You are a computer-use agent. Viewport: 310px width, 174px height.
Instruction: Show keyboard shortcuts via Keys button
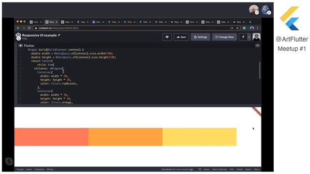[50, 169]
